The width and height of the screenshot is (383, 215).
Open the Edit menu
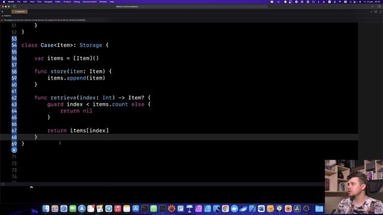pos(25,2)
